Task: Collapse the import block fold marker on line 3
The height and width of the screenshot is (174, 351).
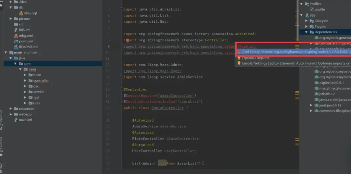Action: point(122,9)
